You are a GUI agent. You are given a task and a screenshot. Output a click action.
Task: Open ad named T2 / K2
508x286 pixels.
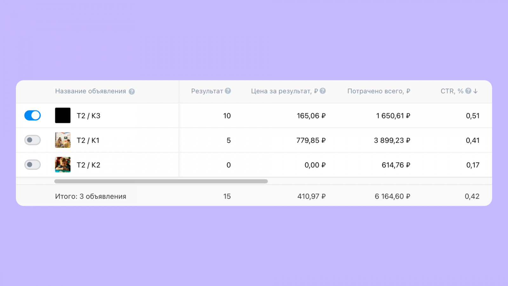coord(89,165)
